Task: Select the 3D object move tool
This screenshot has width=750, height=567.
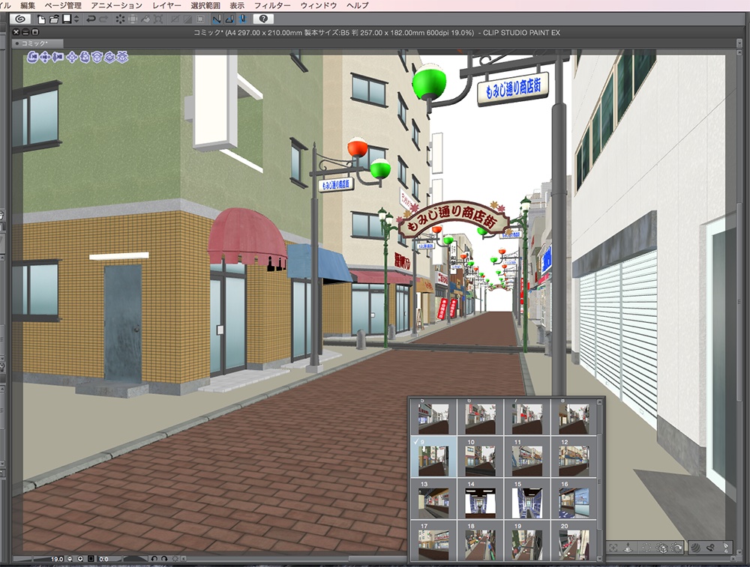Action: point(72,57)
